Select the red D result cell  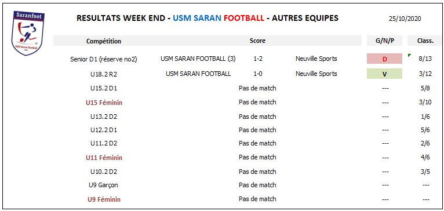(384, 59)
